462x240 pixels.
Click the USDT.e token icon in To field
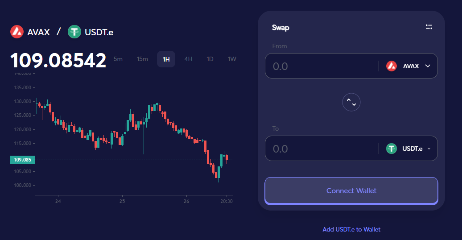tap(392, 149)
